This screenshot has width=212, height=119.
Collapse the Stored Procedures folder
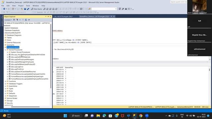pyautogui.click(x=6, y=50)
